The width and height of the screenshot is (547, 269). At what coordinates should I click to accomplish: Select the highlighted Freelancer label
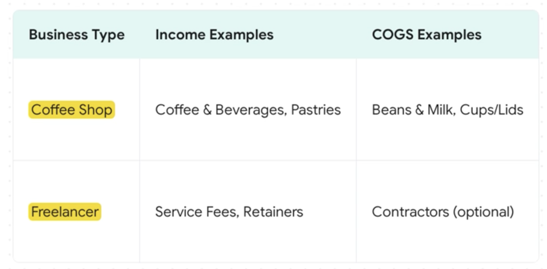(x=65, y=212)
